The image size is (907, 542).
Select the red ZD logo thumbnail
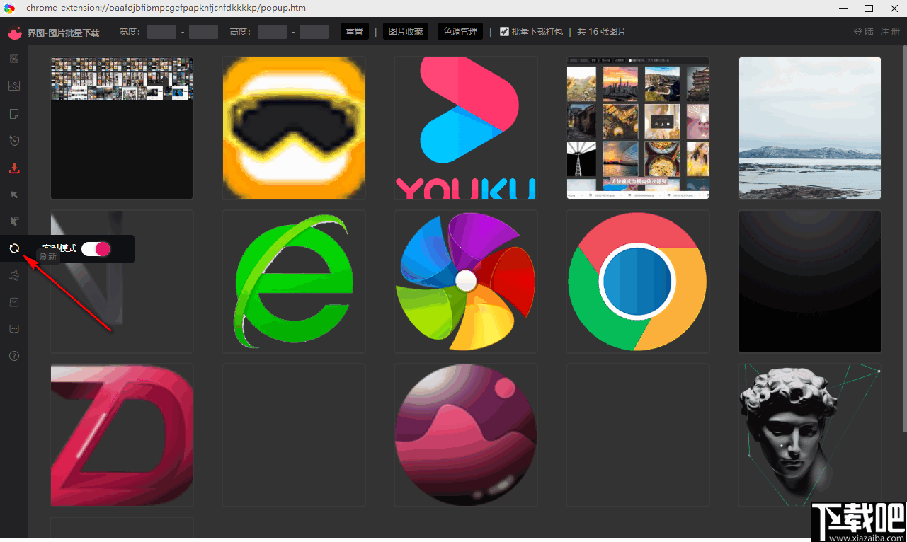[122, 435]
